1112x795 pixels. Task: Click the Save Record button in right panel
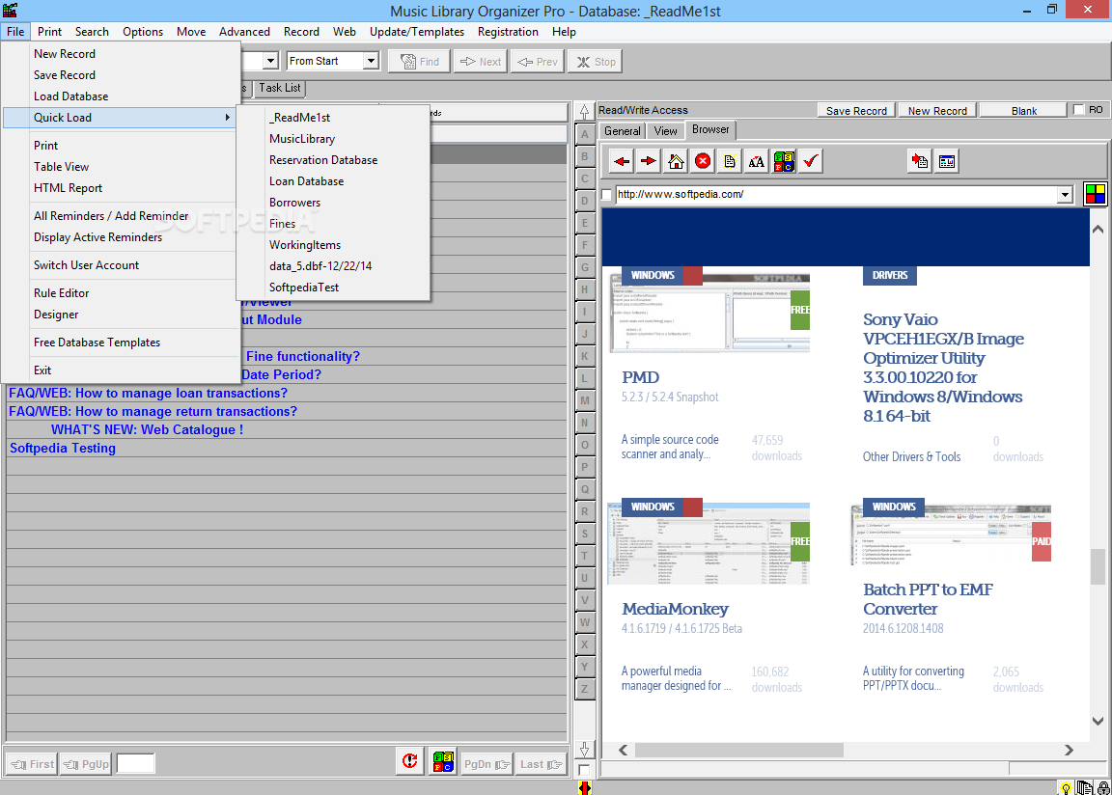pos(856,111)
